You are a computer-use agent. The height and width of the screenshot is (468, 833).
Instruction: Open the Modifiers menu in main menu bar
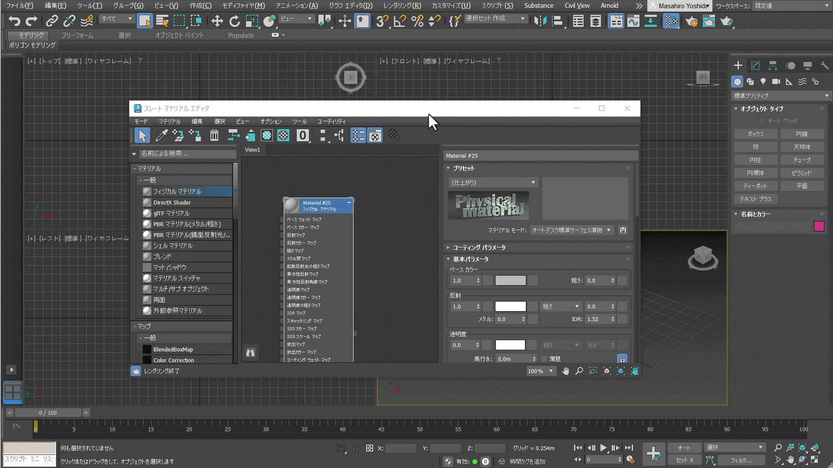click(243, 6)
